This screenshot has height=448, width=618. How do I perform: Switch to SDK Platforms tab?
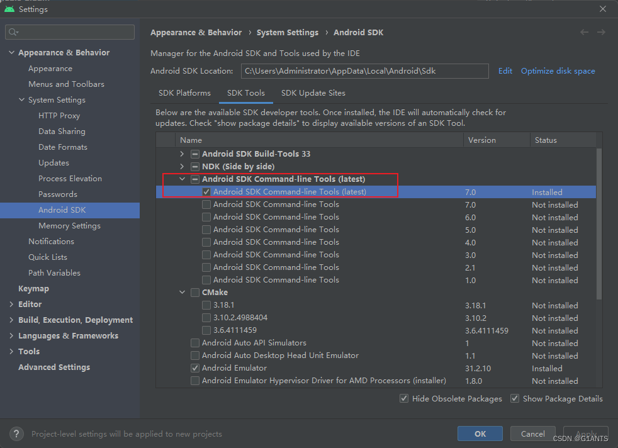tap(184, 93)
